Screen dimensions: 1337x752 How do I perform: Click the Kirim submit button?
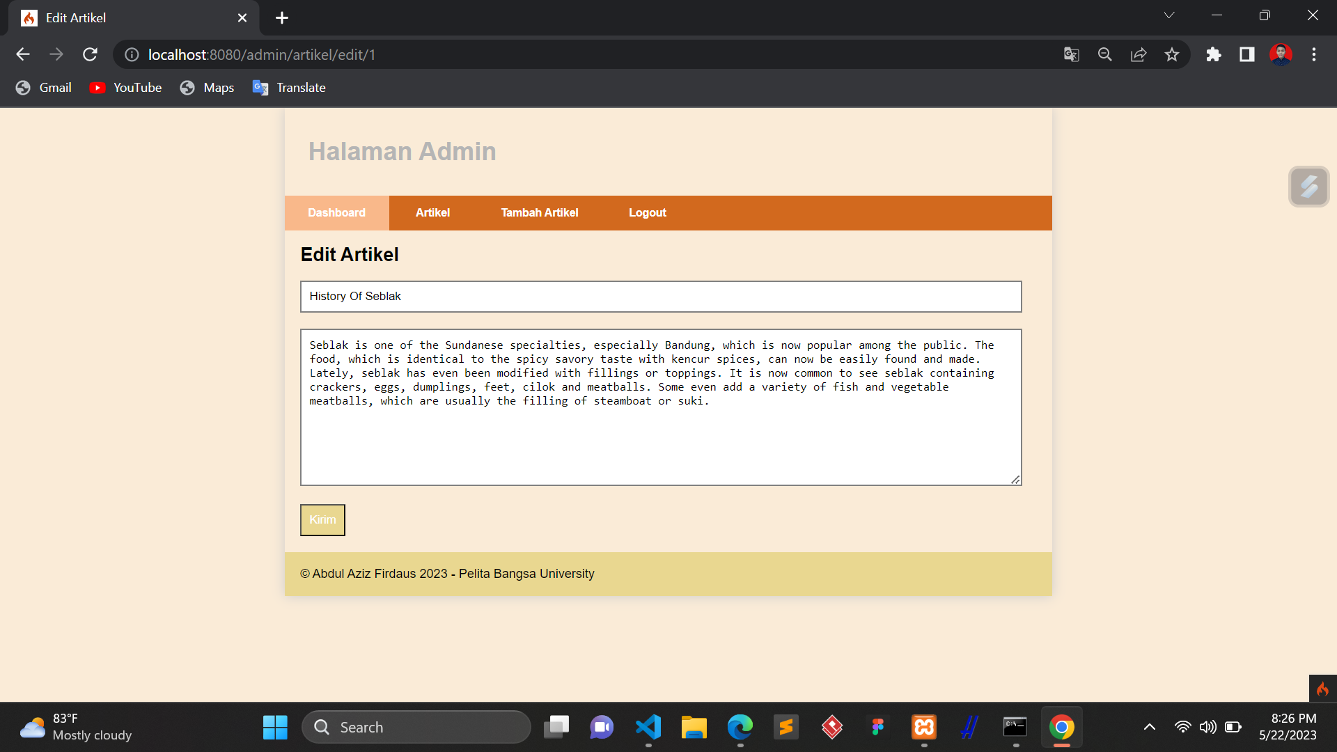(x=322, y=519)
